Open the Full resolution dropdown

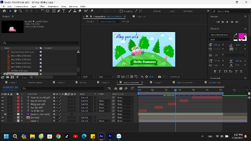click(x=106, y=77)
